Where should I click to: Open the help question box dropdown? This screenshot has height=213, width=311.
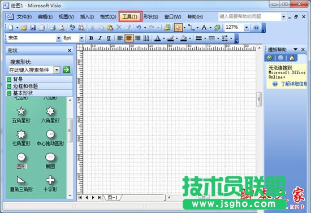(x=284, y=16)
